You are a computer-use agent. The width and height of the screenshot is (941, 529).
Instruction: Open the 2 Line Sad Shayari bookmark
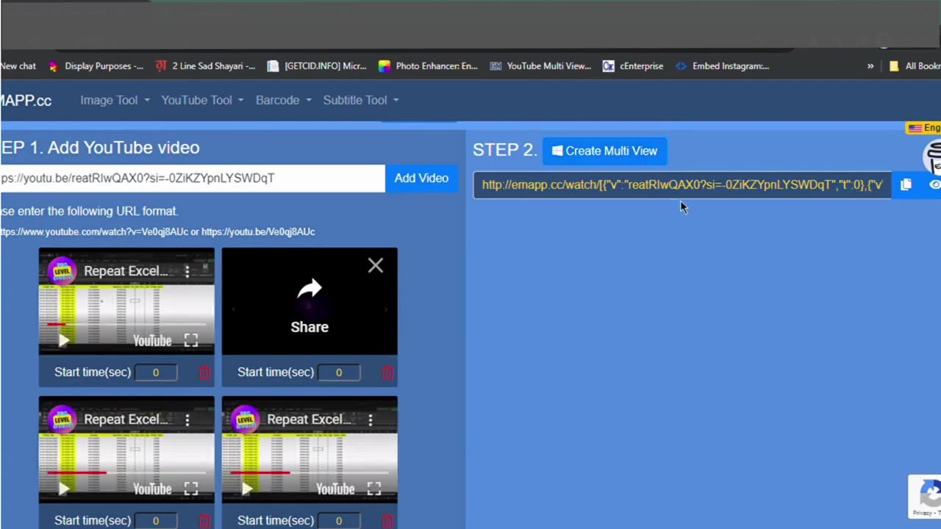pyautogui.click(x=205, y=66)
